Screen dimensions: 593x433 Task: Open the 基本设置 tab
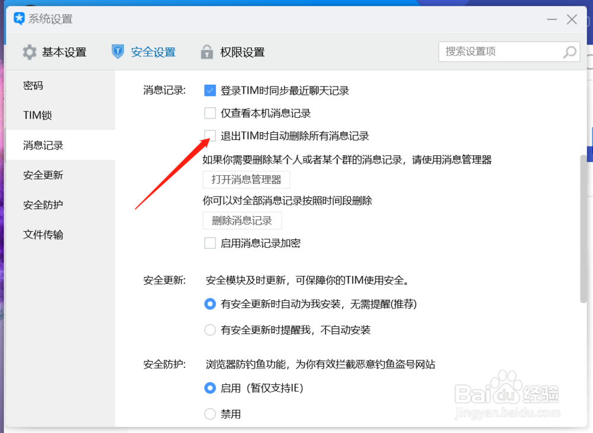(55, 52)
